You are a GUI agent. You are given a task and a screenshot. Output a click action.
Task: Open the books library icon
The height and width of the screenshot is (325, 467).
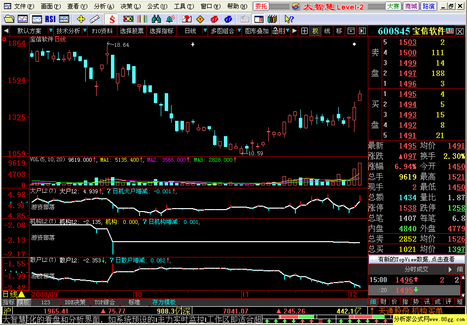point(272,19)
